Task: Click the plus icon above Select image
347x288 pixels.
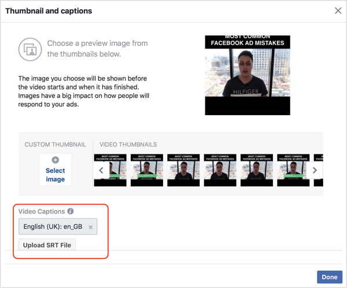Action: (x=56, y=160)
